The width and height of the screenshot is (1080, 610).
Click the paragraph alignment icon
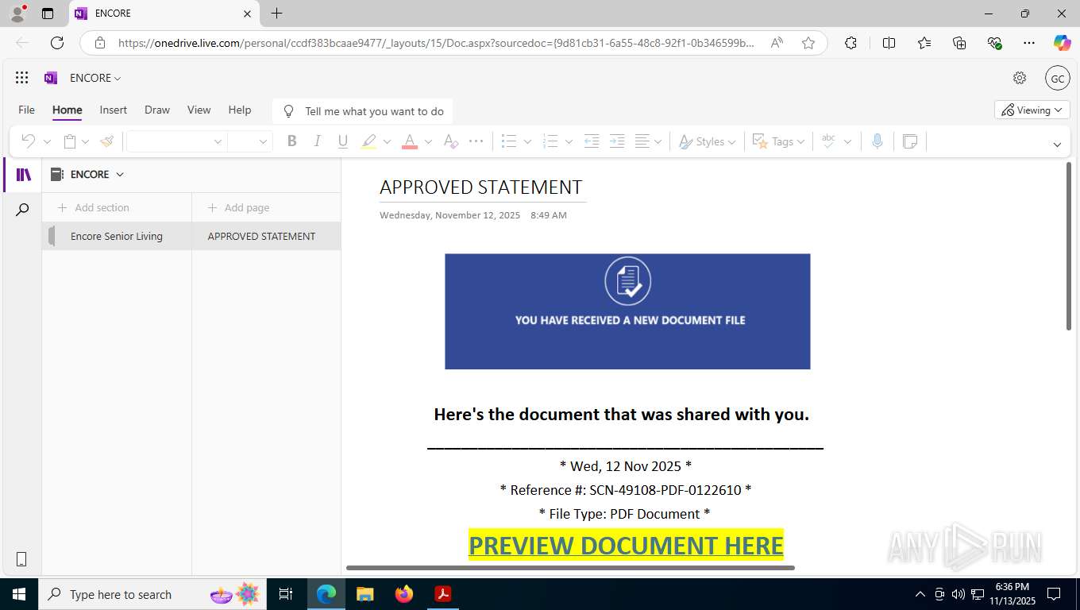coord(642,141)
